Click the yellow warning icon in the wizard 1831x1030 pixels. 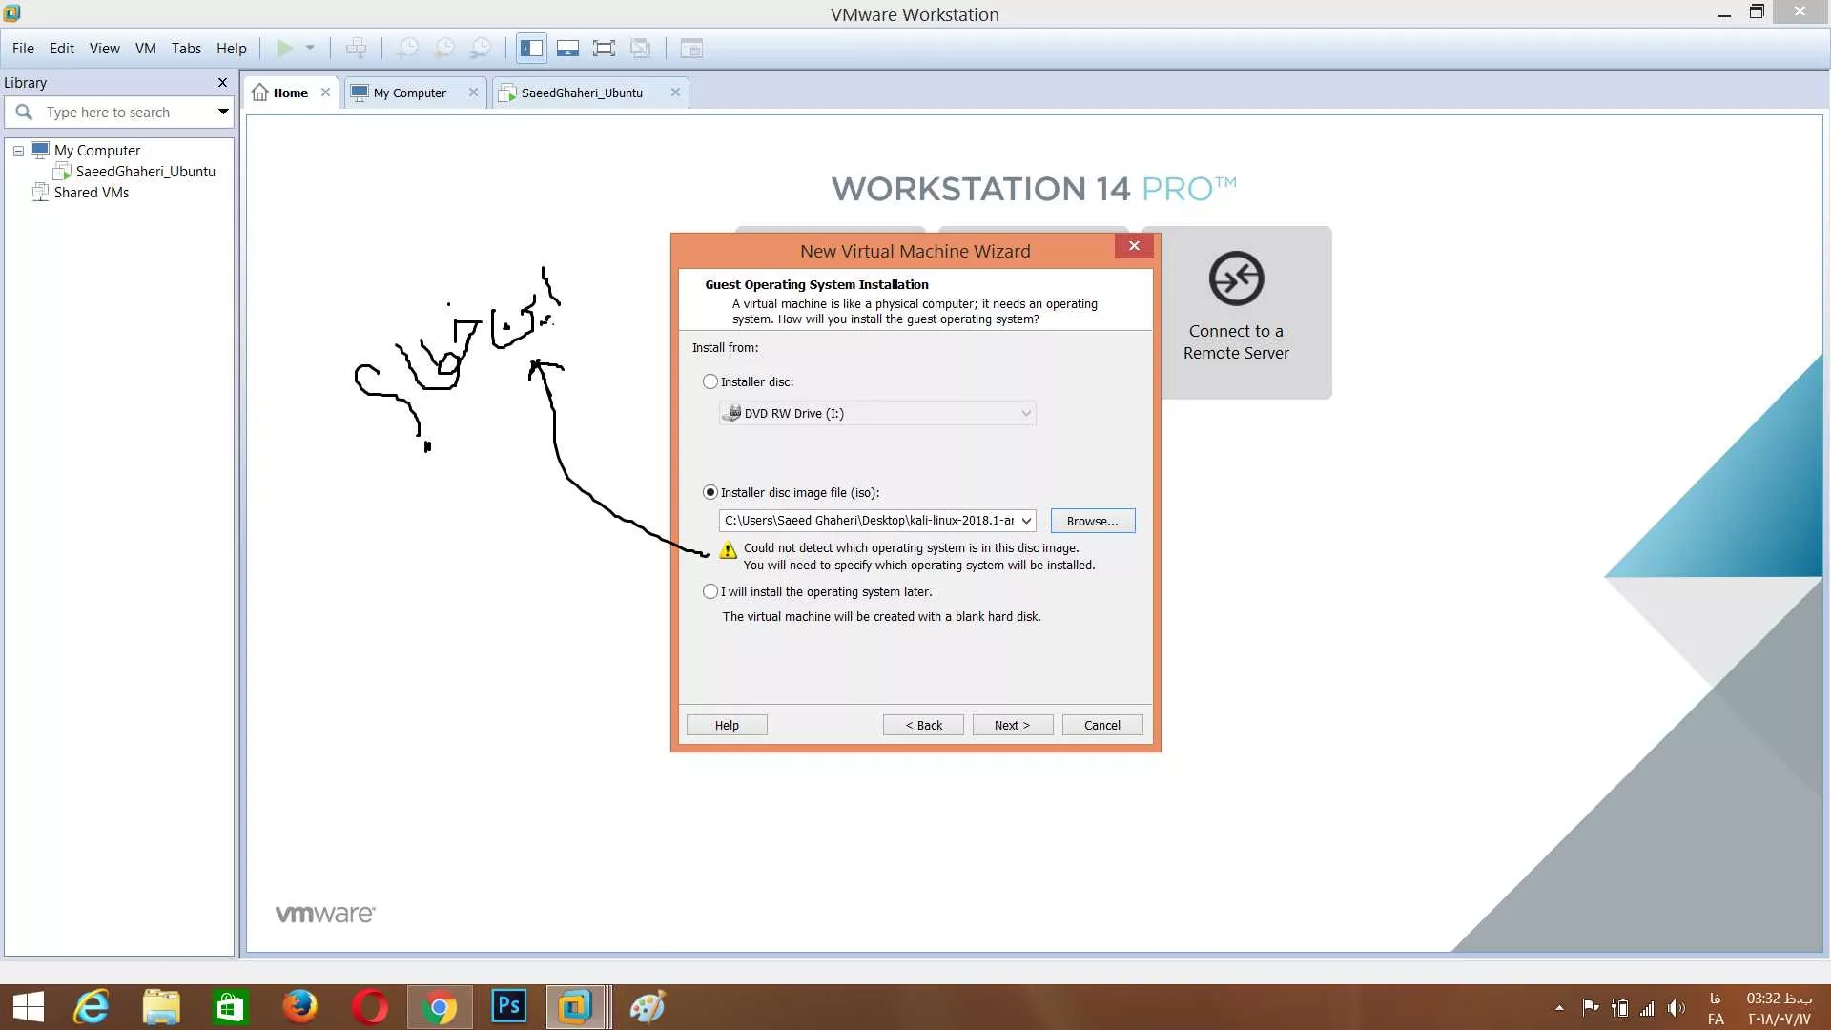pyautogui.click(x=728, y=550)
